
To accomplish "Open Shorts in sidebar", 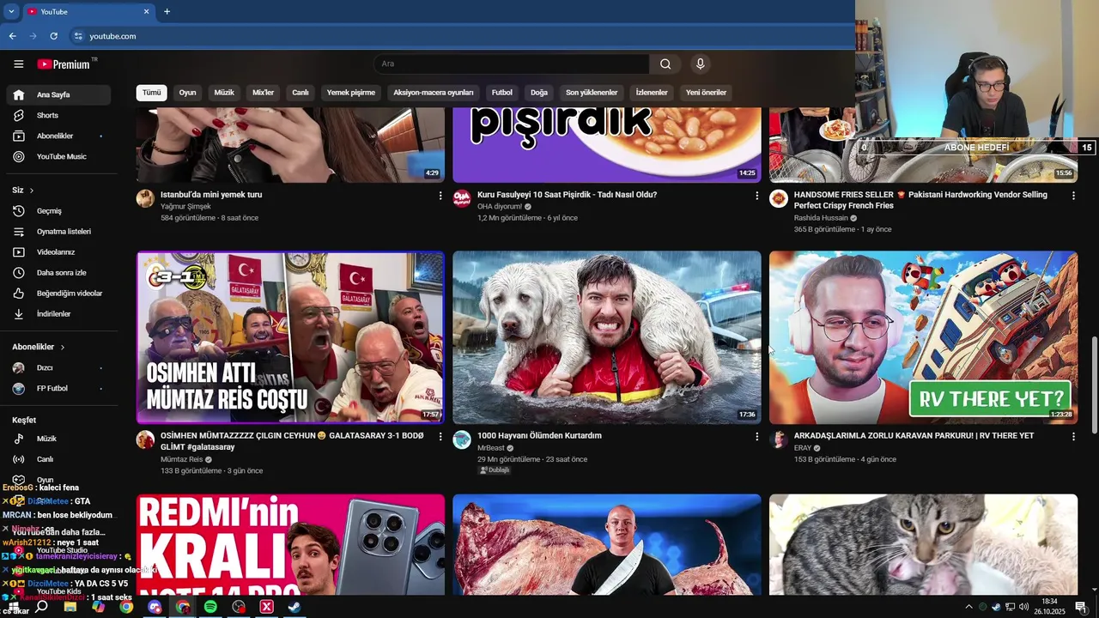I will click(58, 115).
